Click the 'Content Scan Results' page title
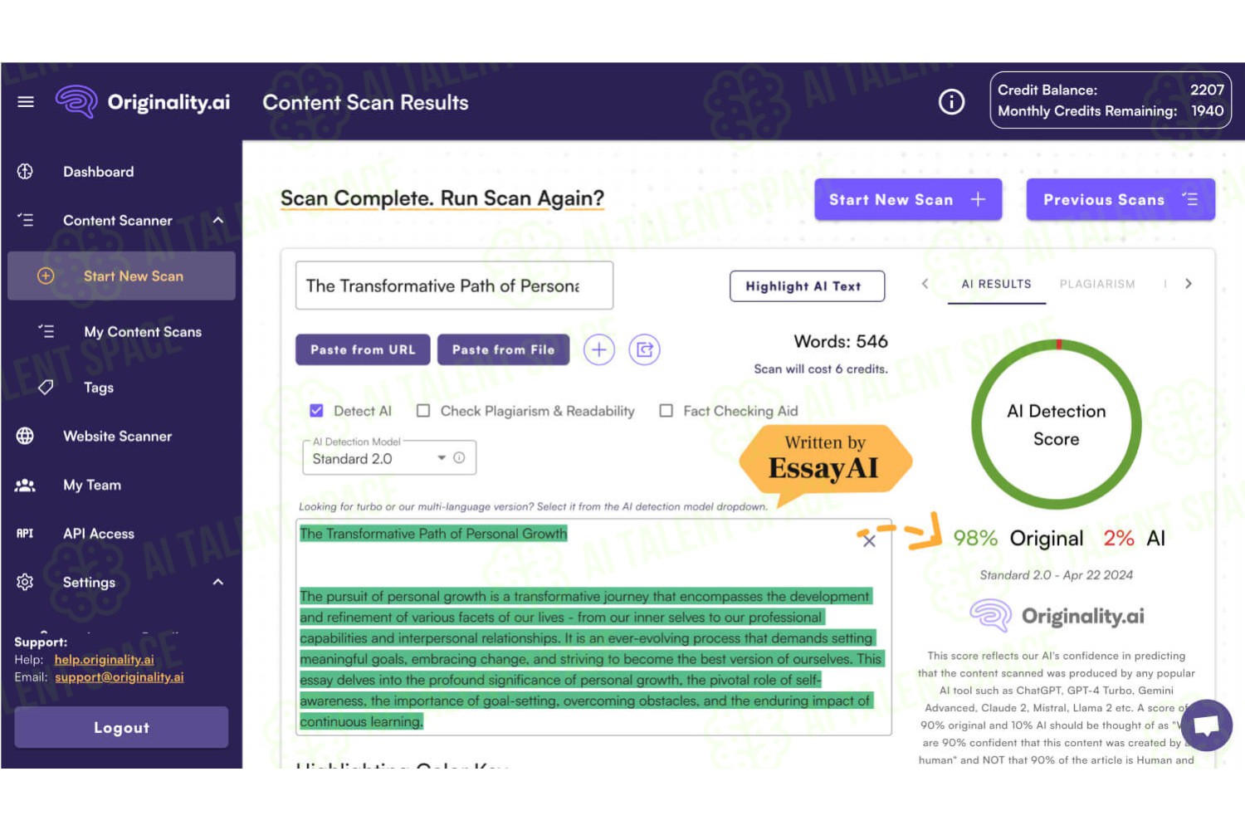Image resolution: width=1245 pixels, height=830 pixels. [x=365, y=102]
